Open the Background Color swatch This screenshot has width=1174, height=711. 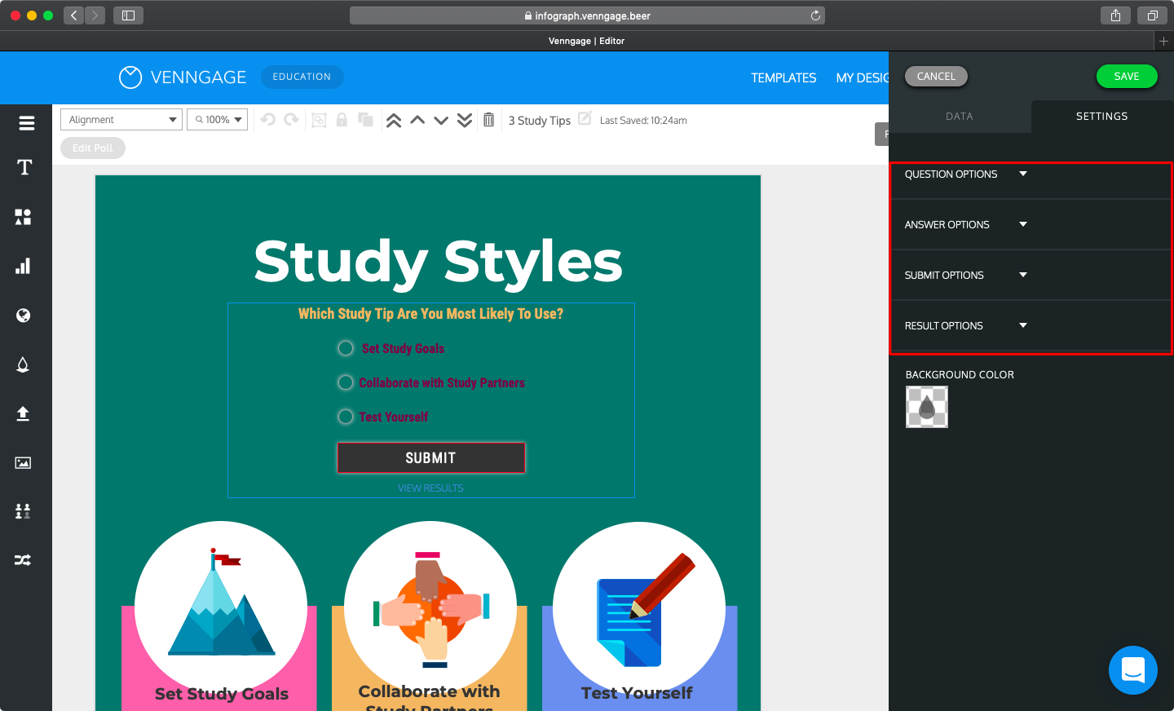pos(926,405)
